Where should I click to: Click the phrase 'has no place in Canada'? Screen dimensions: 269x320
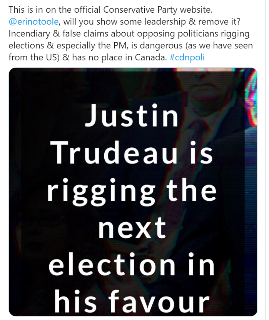(x=120, y=57)
